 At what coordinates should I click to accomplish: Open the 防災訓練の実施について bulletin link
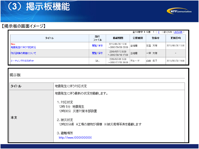click(x=23, y=53)
